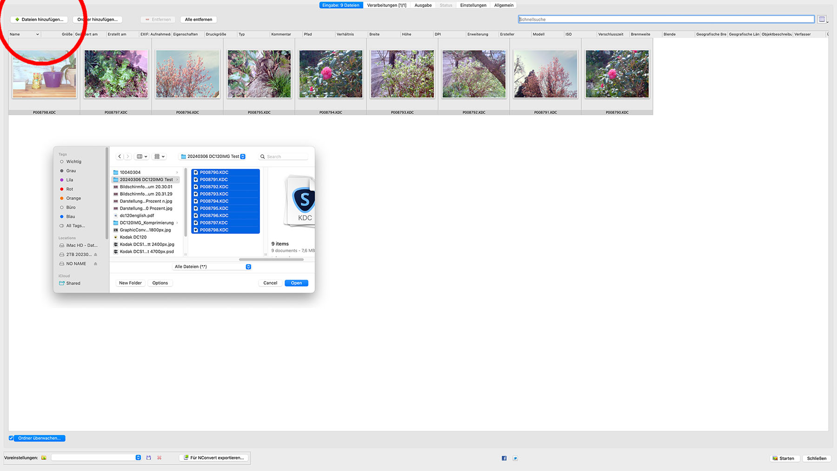
Task: Select the Lila color tag
Action: (x=67, y=180)
